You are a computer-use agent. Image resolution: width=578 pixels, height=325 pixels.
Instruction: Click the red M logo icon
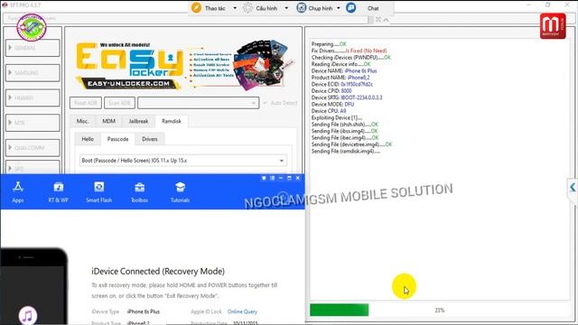553,26
